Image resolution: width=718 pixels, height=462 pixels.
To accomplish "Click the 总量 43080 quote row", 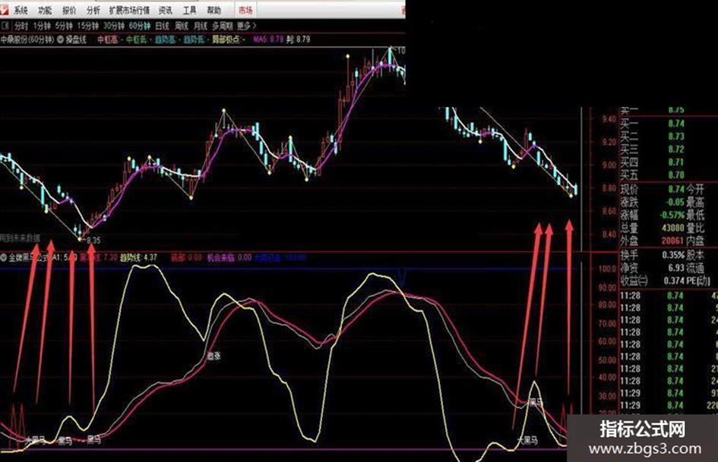I will click(653, 228).
